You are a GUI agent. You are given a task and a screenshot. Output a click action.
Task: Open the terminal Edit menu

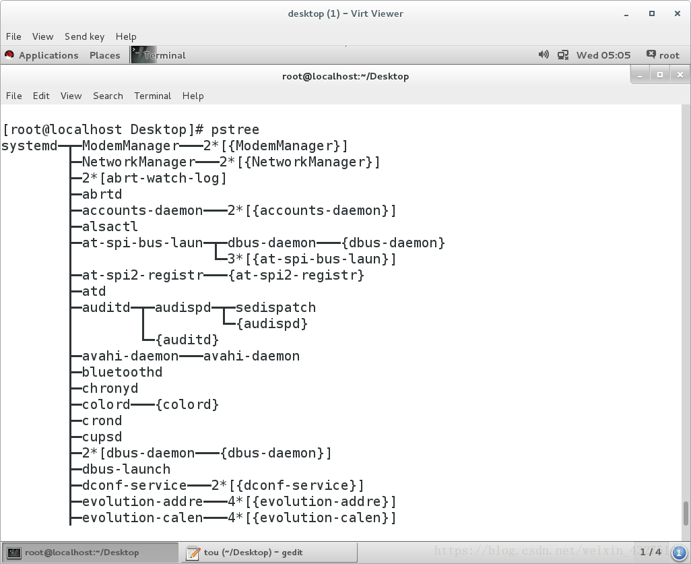[x=41, y=96]
